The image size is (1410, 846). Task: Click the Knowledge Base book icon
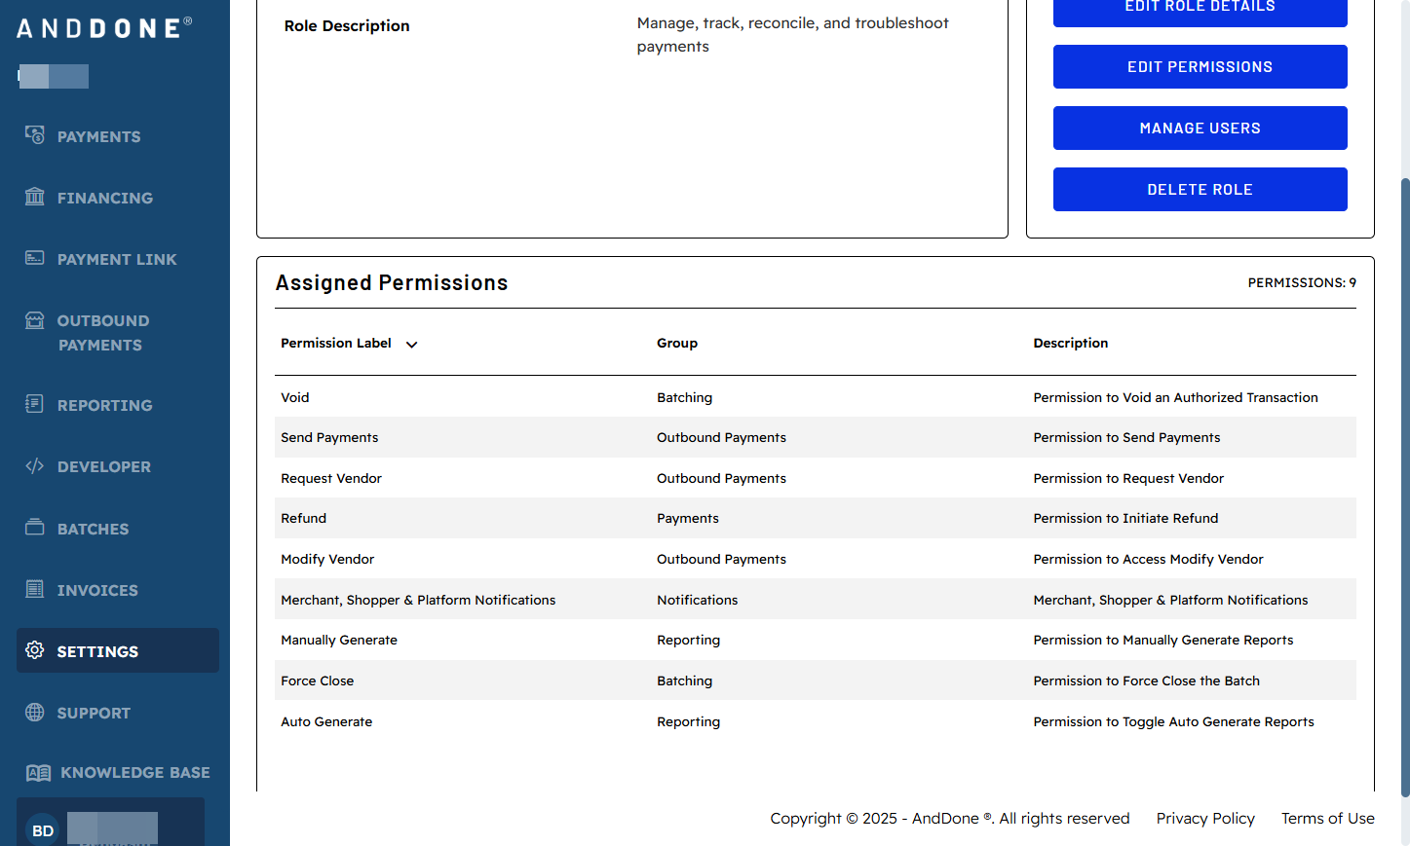[x=39, y=773]
